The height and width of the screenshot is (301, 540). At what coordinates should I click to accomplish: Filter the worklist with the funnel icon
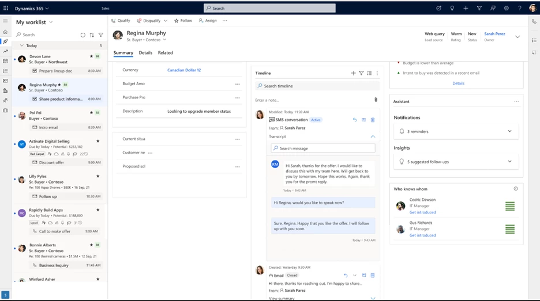(101, 35)
